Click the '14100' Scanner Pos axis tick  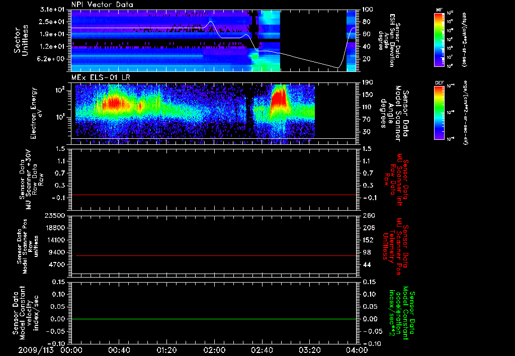pos(55,240)
